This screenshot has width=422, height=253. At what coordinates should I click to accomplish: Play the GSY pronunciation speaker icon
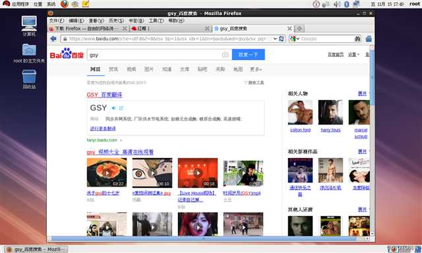point(113,108)
